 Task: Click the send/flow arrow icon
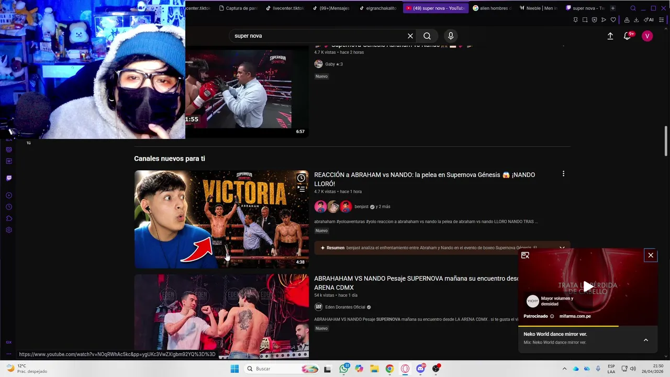point(604,20)
